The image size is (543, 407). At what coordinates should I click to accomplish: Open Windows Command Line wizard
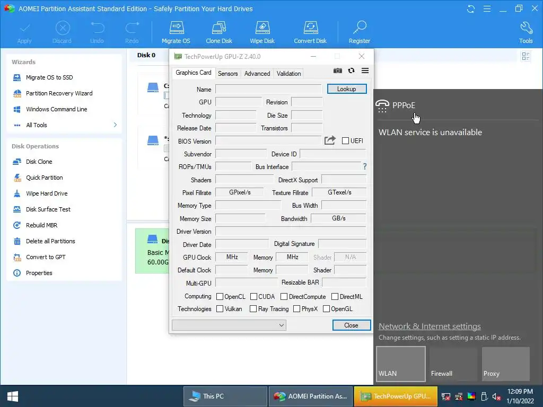(x=50, y=109)
